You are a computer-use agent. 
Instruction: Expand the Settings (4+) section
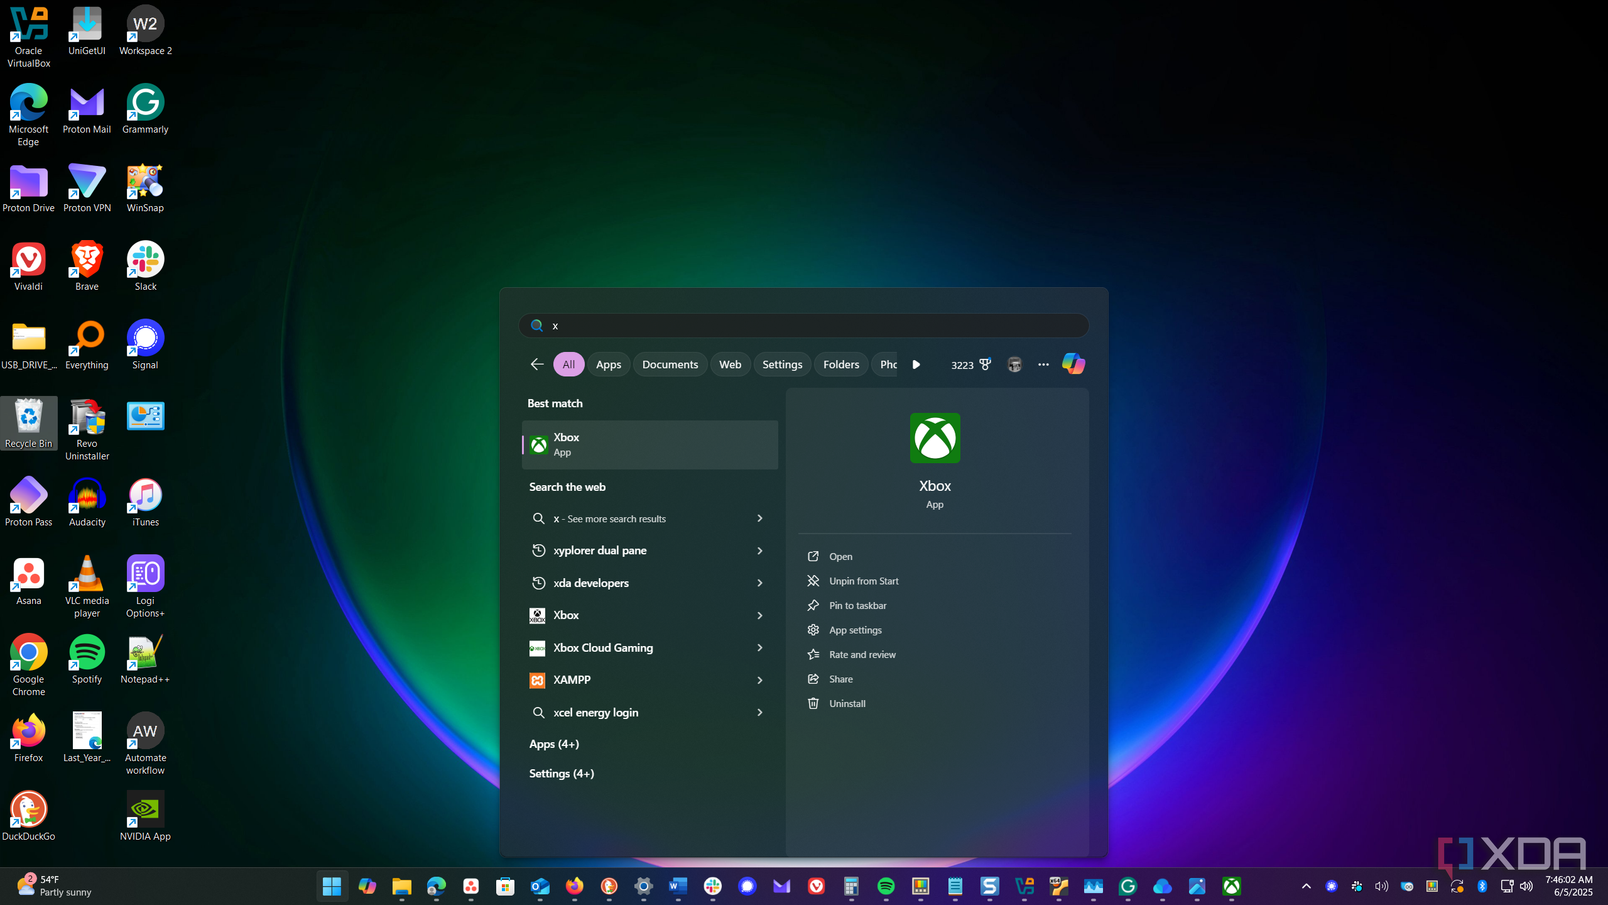pos(562,774)
